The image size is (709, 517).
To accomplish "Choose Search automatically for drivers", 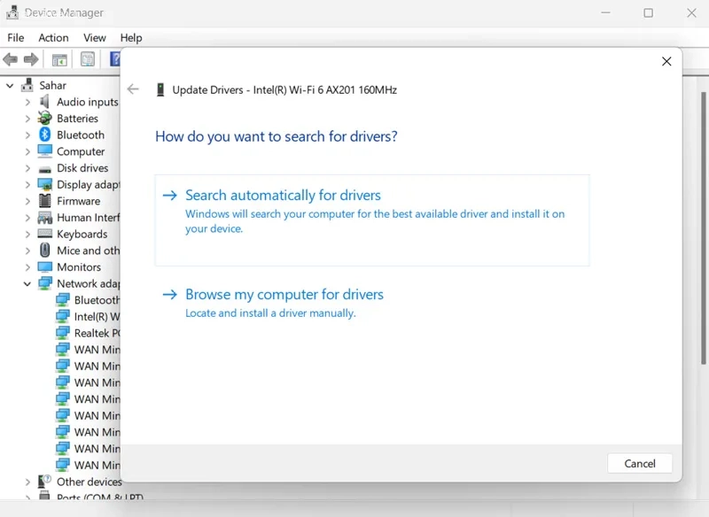I will [283, 196].
